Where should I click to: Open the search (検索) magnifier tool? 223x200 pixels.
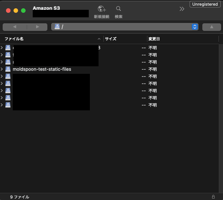[118, 9]
